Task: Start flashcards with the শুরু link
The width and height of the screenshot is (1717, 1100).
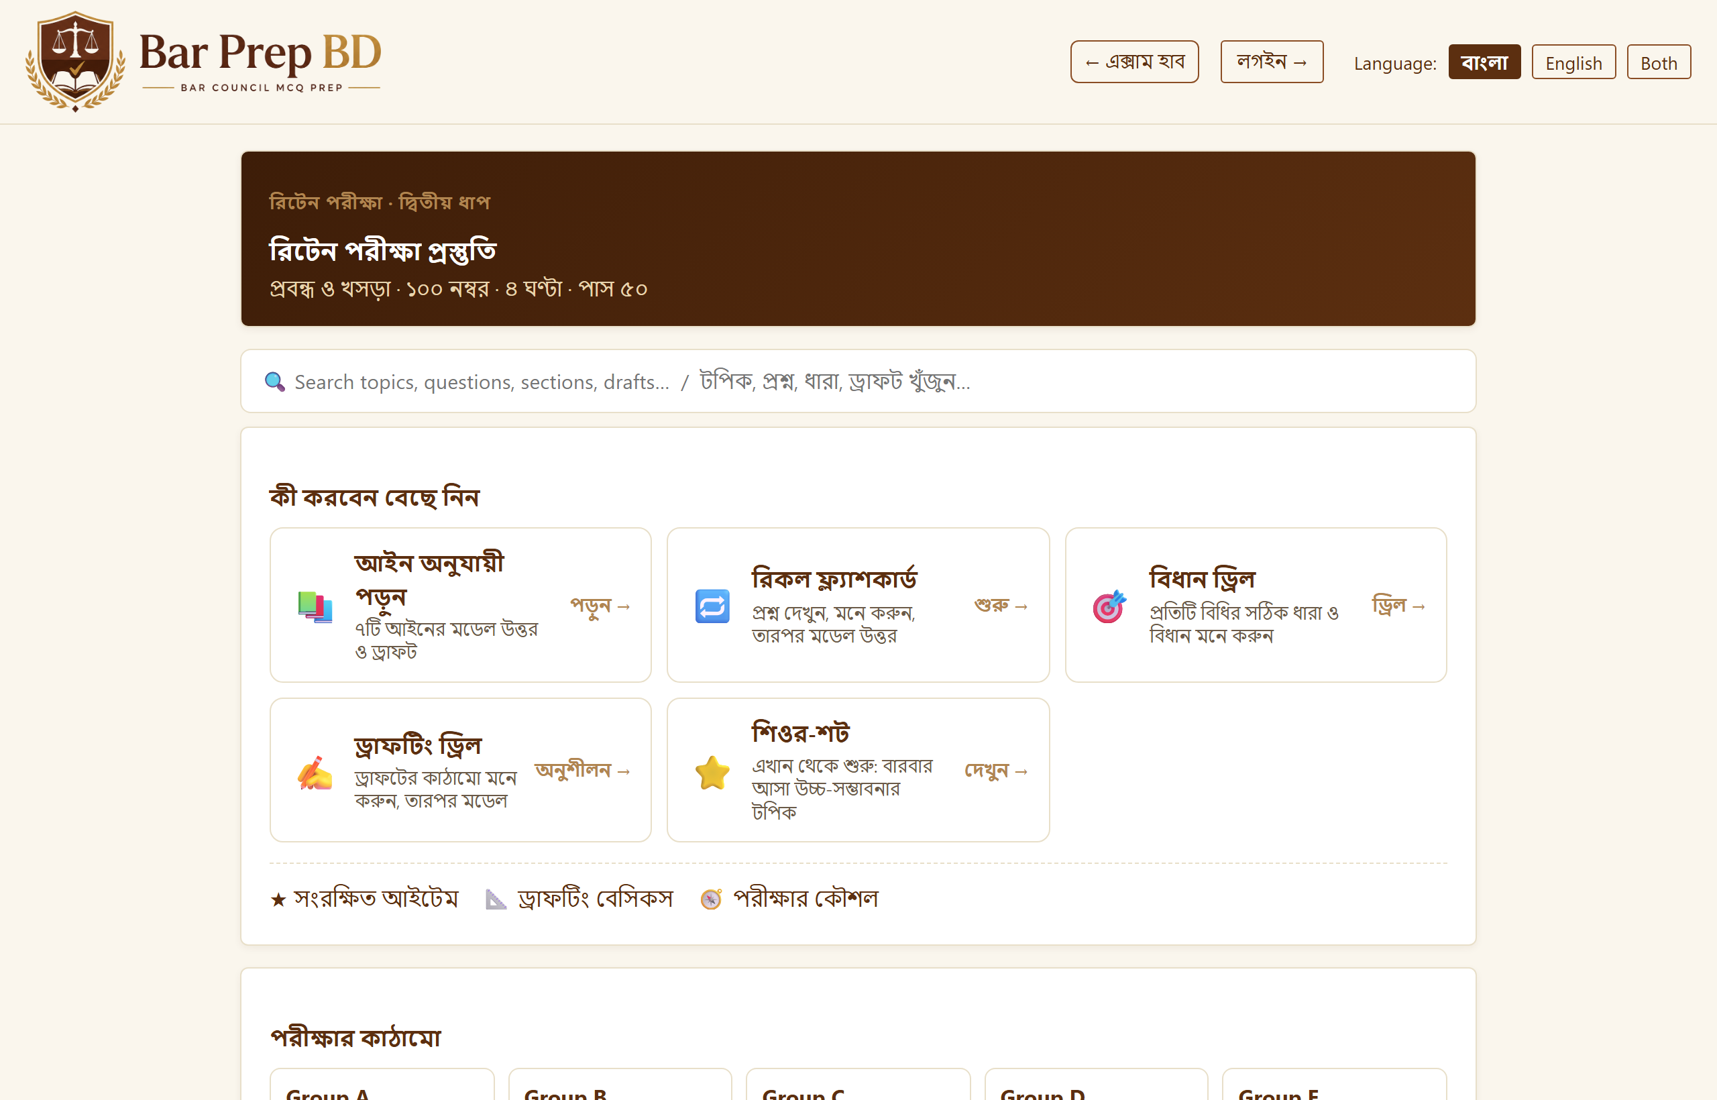Action: 1001,606
